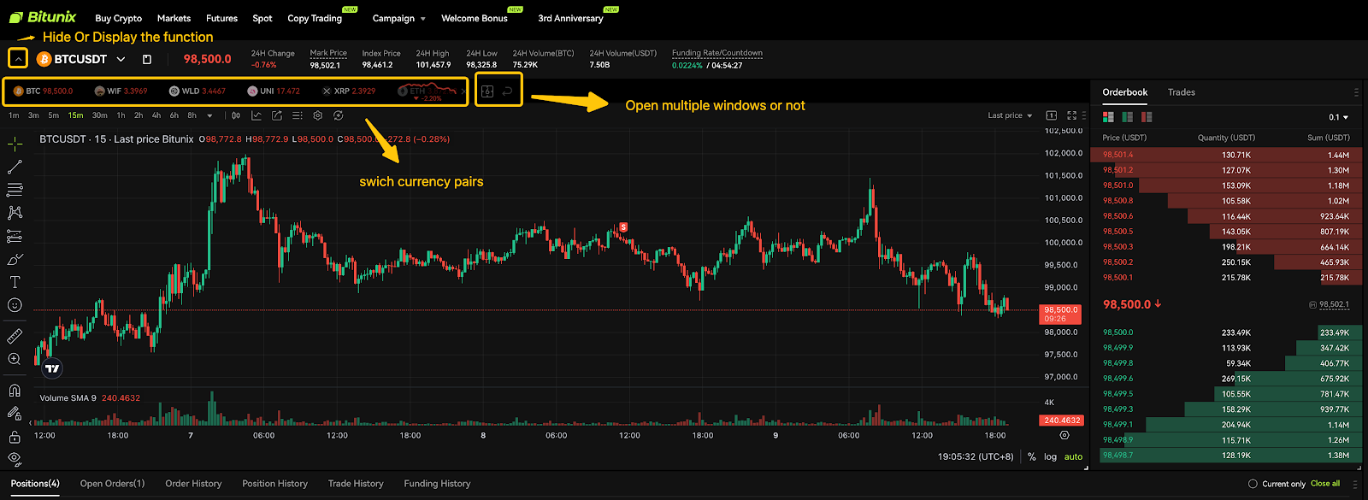Open the emoji icons tool
This screenshot has width=1368, height=500.
(15, 305)
